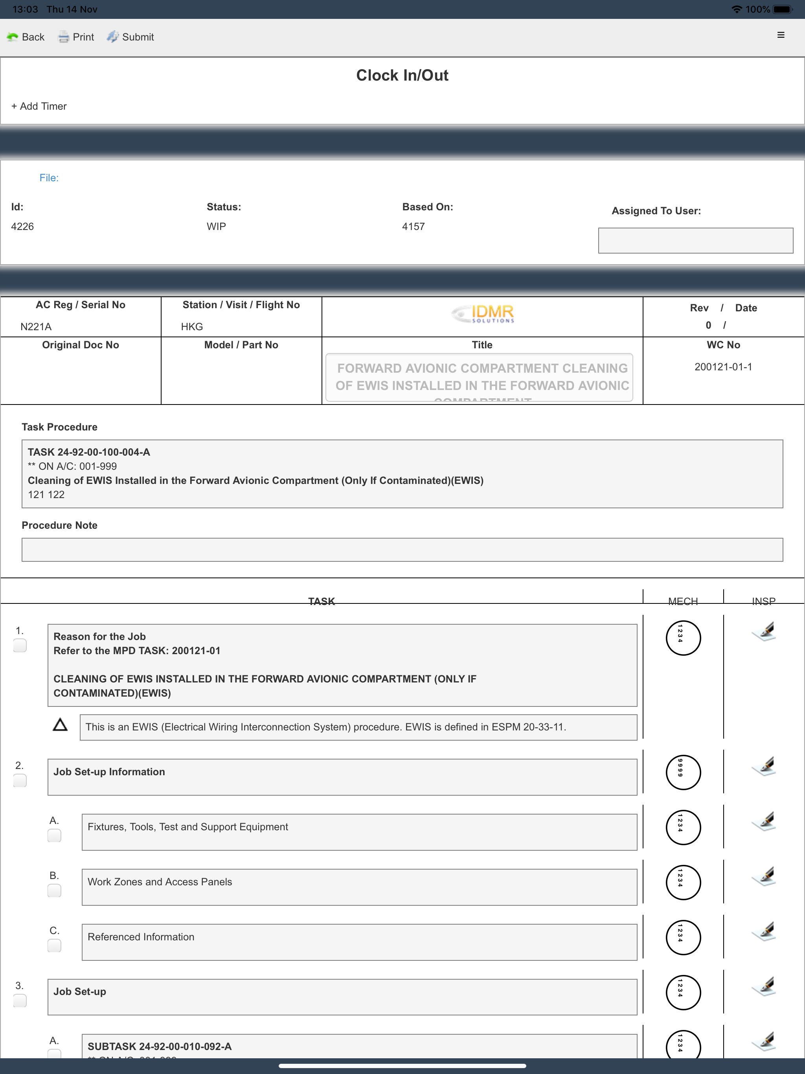Check box C for Referenced Information
The width and height of the screenshot is (805, 1074).
tap(54, 945)
